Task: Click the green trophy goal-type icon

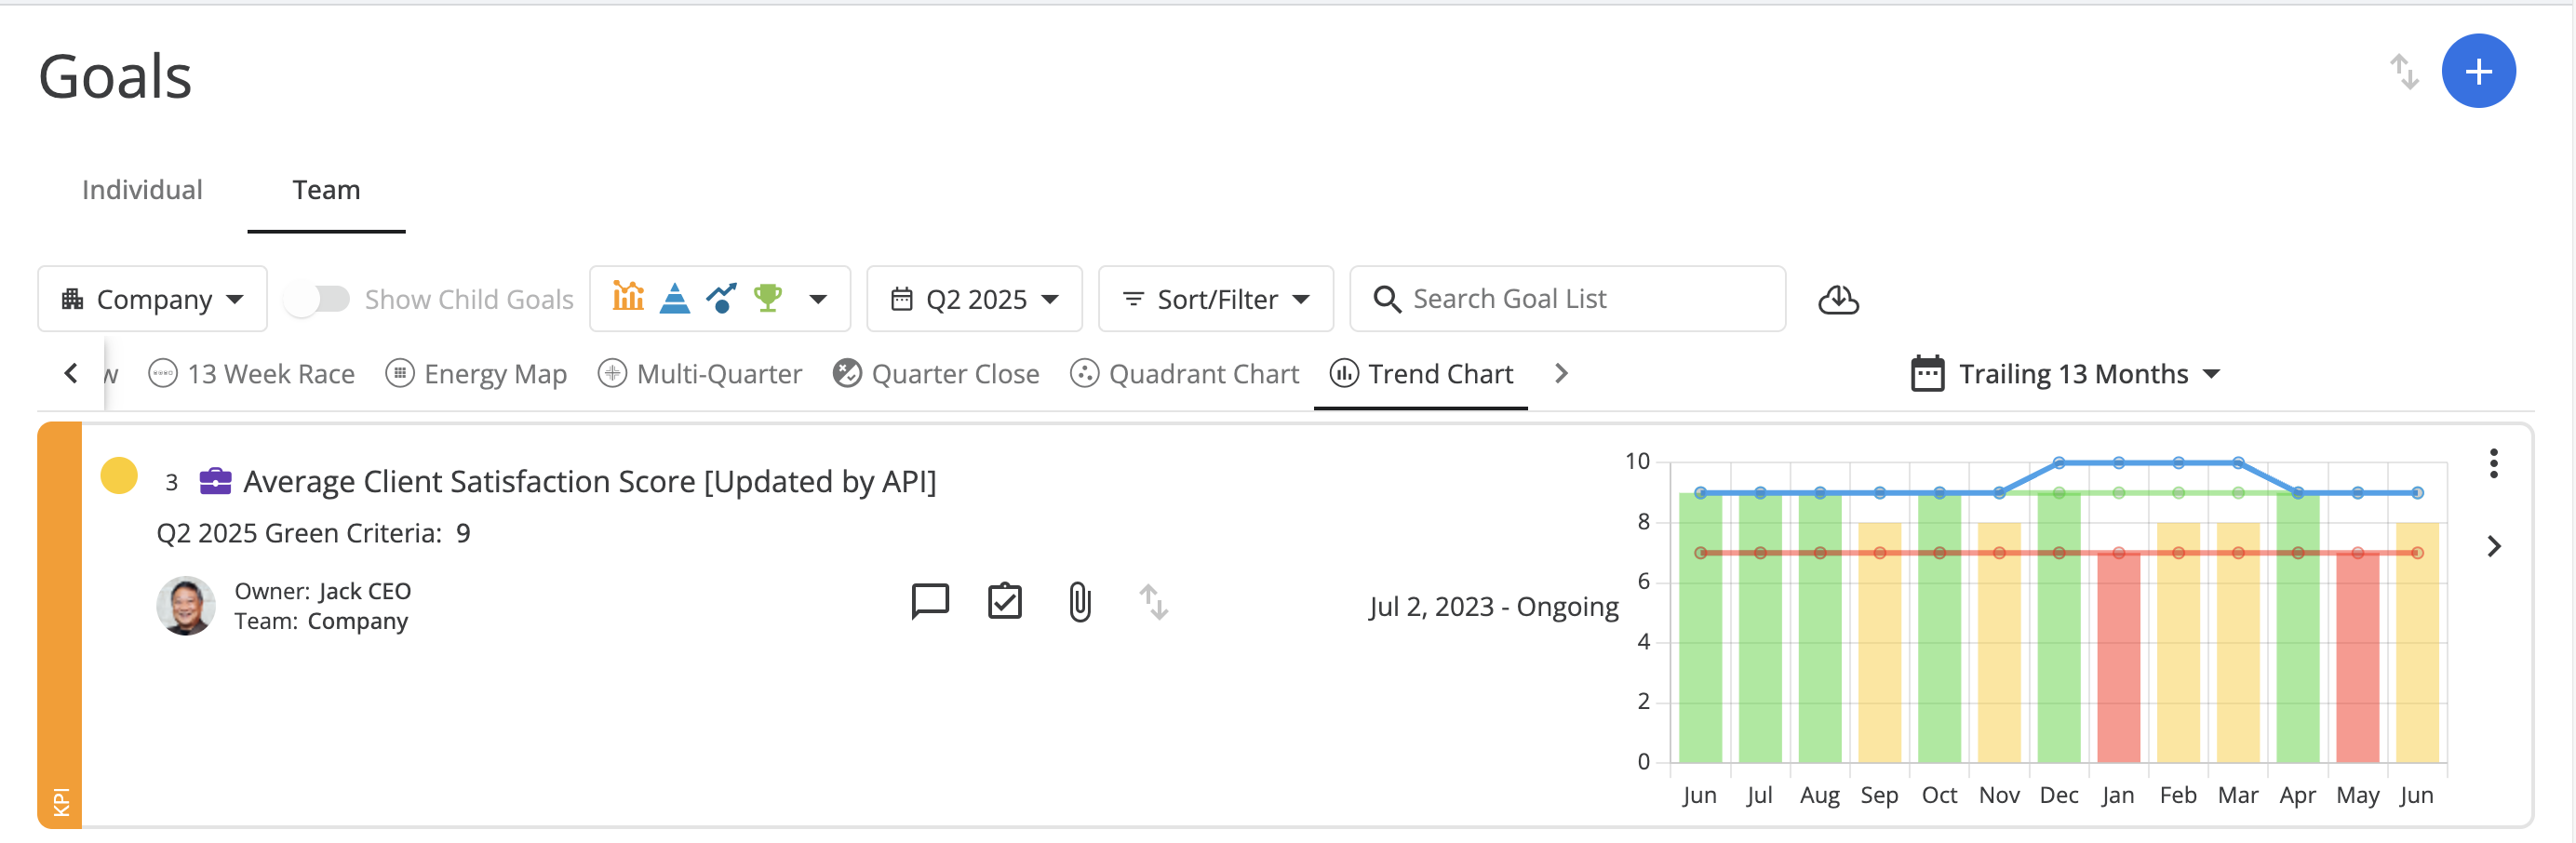Action: pyautogui.click(x=768, y=297)
